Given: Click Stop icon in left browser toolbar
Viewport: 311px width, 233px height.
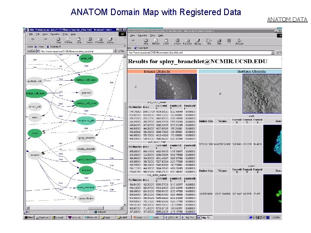Looking at the screenshot, I should tap(58, 40).
